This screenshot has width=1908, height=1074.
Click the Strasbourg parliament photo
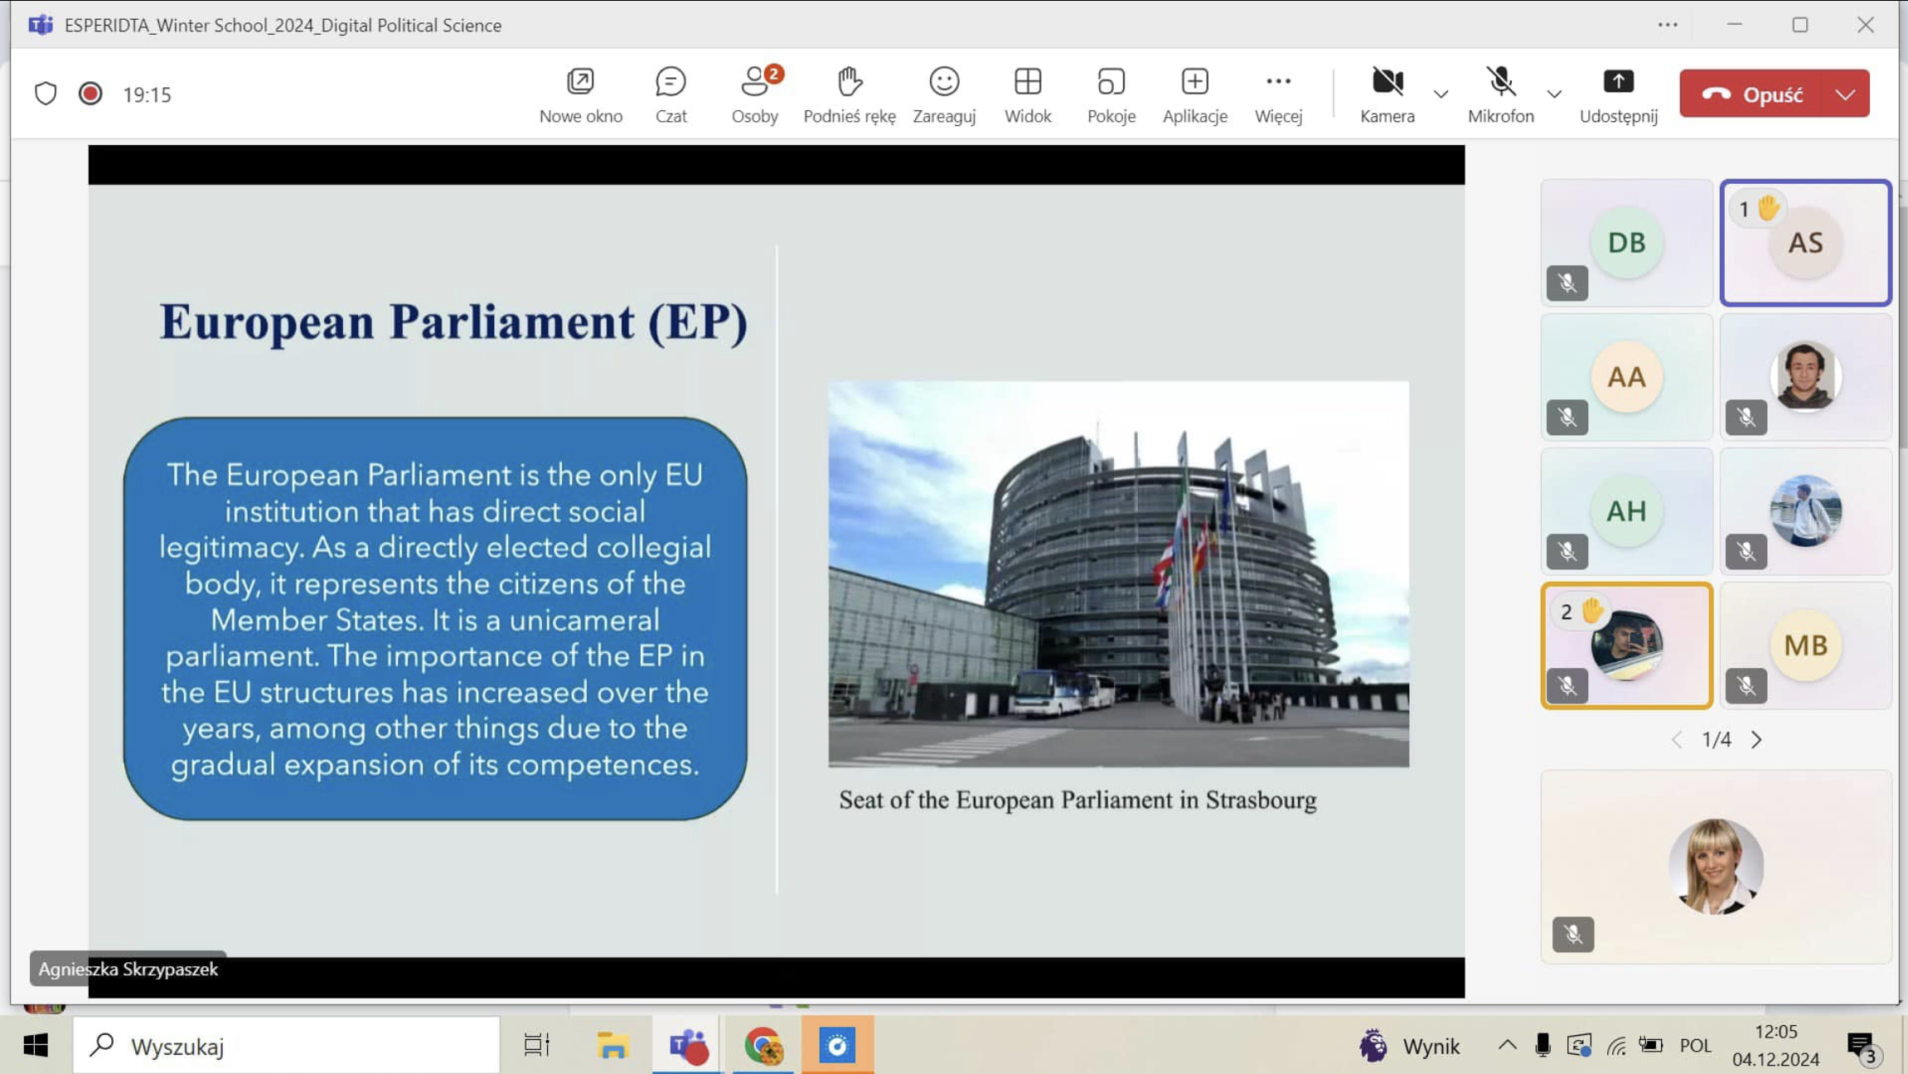pyautogui.click(x=1118, y=573)
